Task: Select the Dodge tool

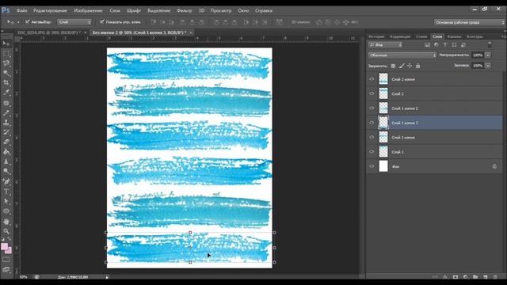Action: coord(6,171)
